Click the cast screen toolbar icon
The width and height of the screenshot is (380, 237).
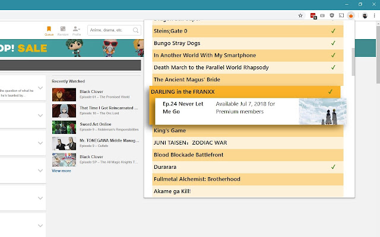341,16
